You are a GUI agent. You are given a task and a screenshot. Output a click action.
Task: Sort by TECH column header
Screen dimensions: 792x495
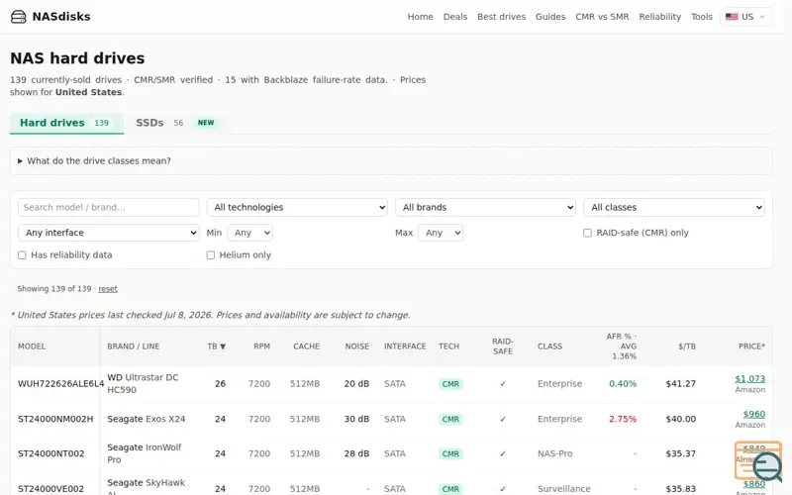coord(449,346)
